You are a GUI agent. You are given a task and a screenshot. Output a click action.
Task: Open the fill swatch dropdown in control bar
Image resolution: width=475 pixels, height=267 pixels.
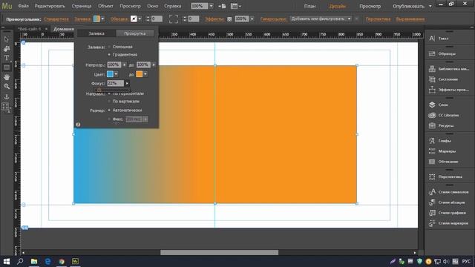(x=102, y=19)
